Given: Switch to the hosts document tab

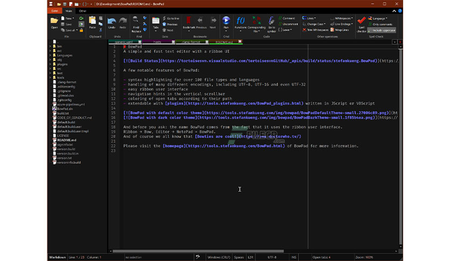Looking at the screenshot, I should pos(157,42).
